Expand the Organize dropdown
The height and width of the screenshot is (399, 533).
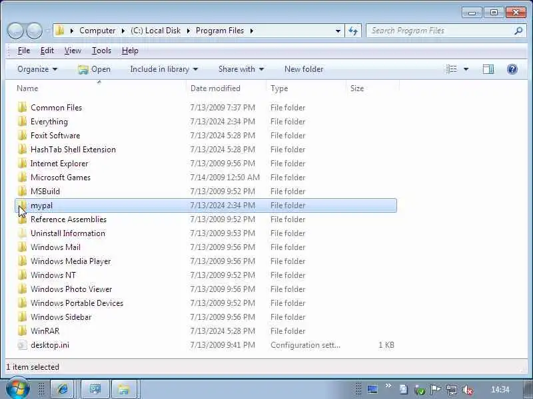37,69
